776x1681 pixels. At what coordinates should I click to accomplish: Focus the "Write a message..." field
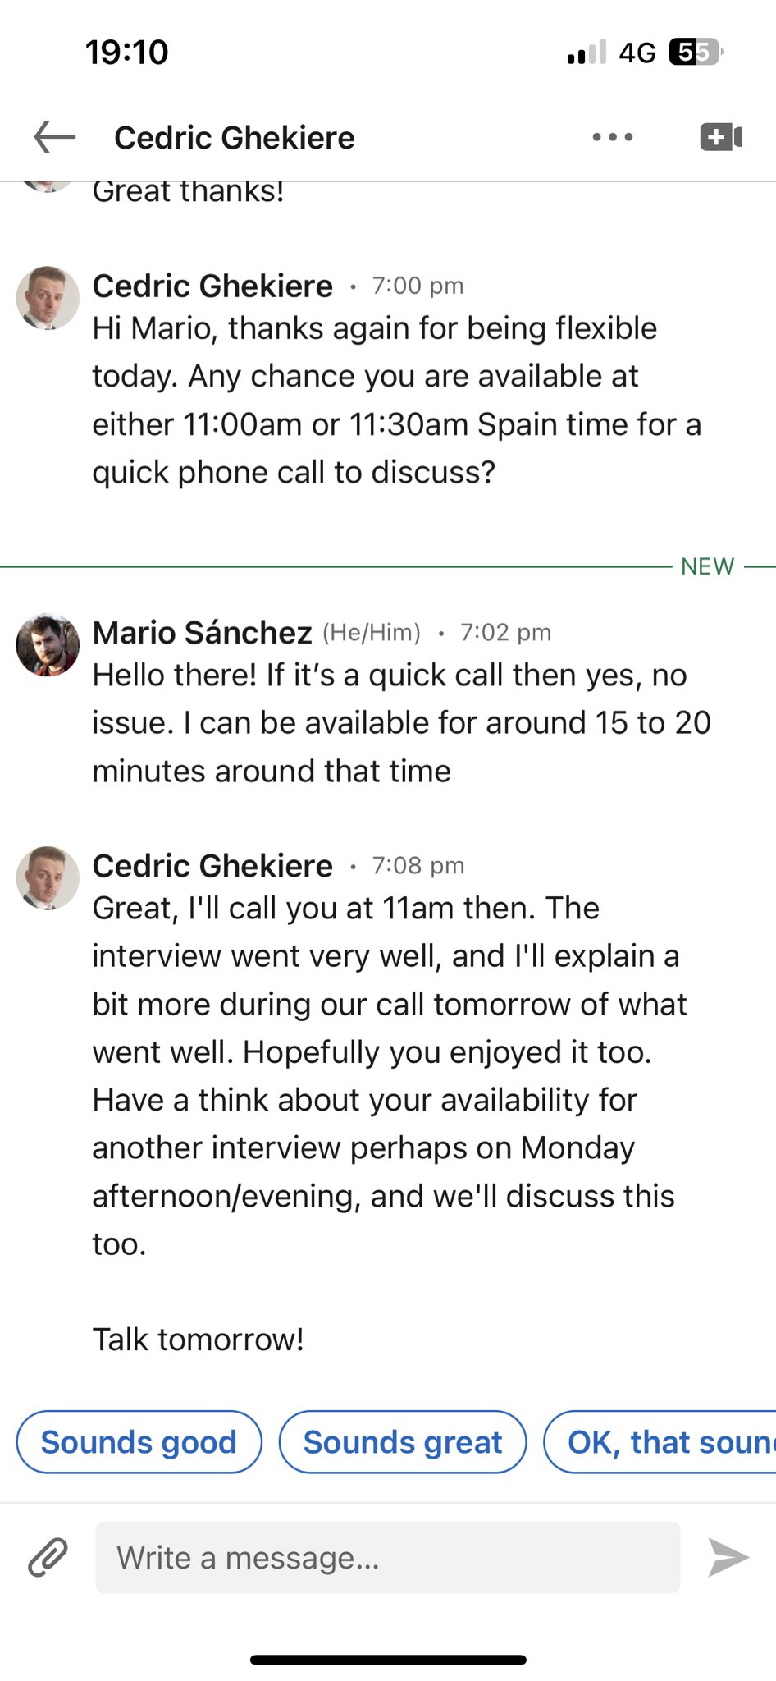click(x=387, y=1557)
